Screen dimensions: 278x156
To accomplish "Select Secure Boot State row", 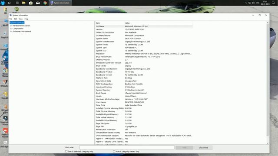I will pyautogui.click(x=144, y=81).
